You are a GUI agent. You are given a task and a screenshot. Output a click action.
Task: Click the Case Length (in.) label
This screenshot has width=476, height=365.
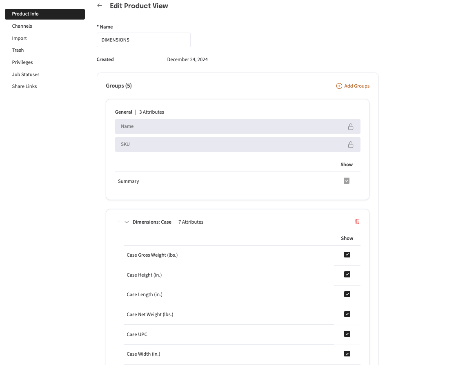tap(145, 295)
